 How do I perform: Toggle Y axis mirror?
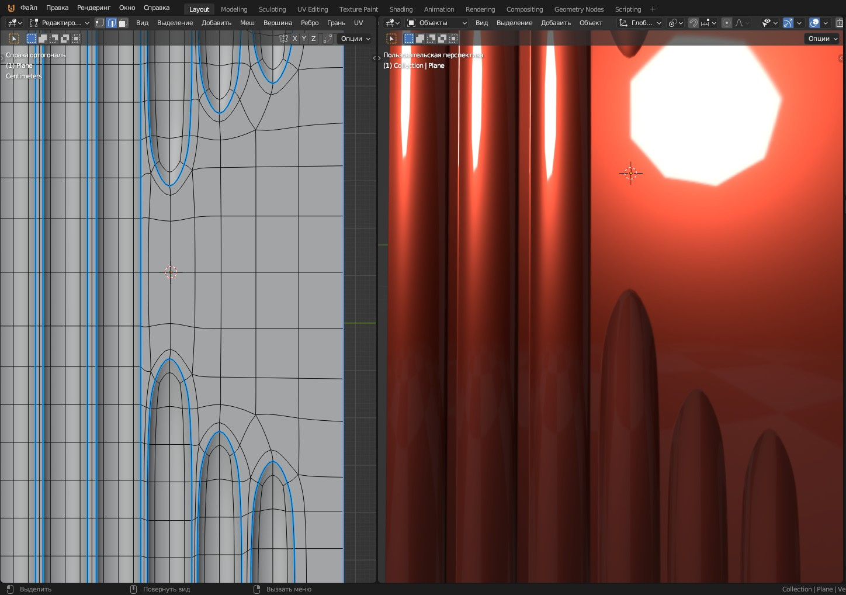[x=304, y=39]
